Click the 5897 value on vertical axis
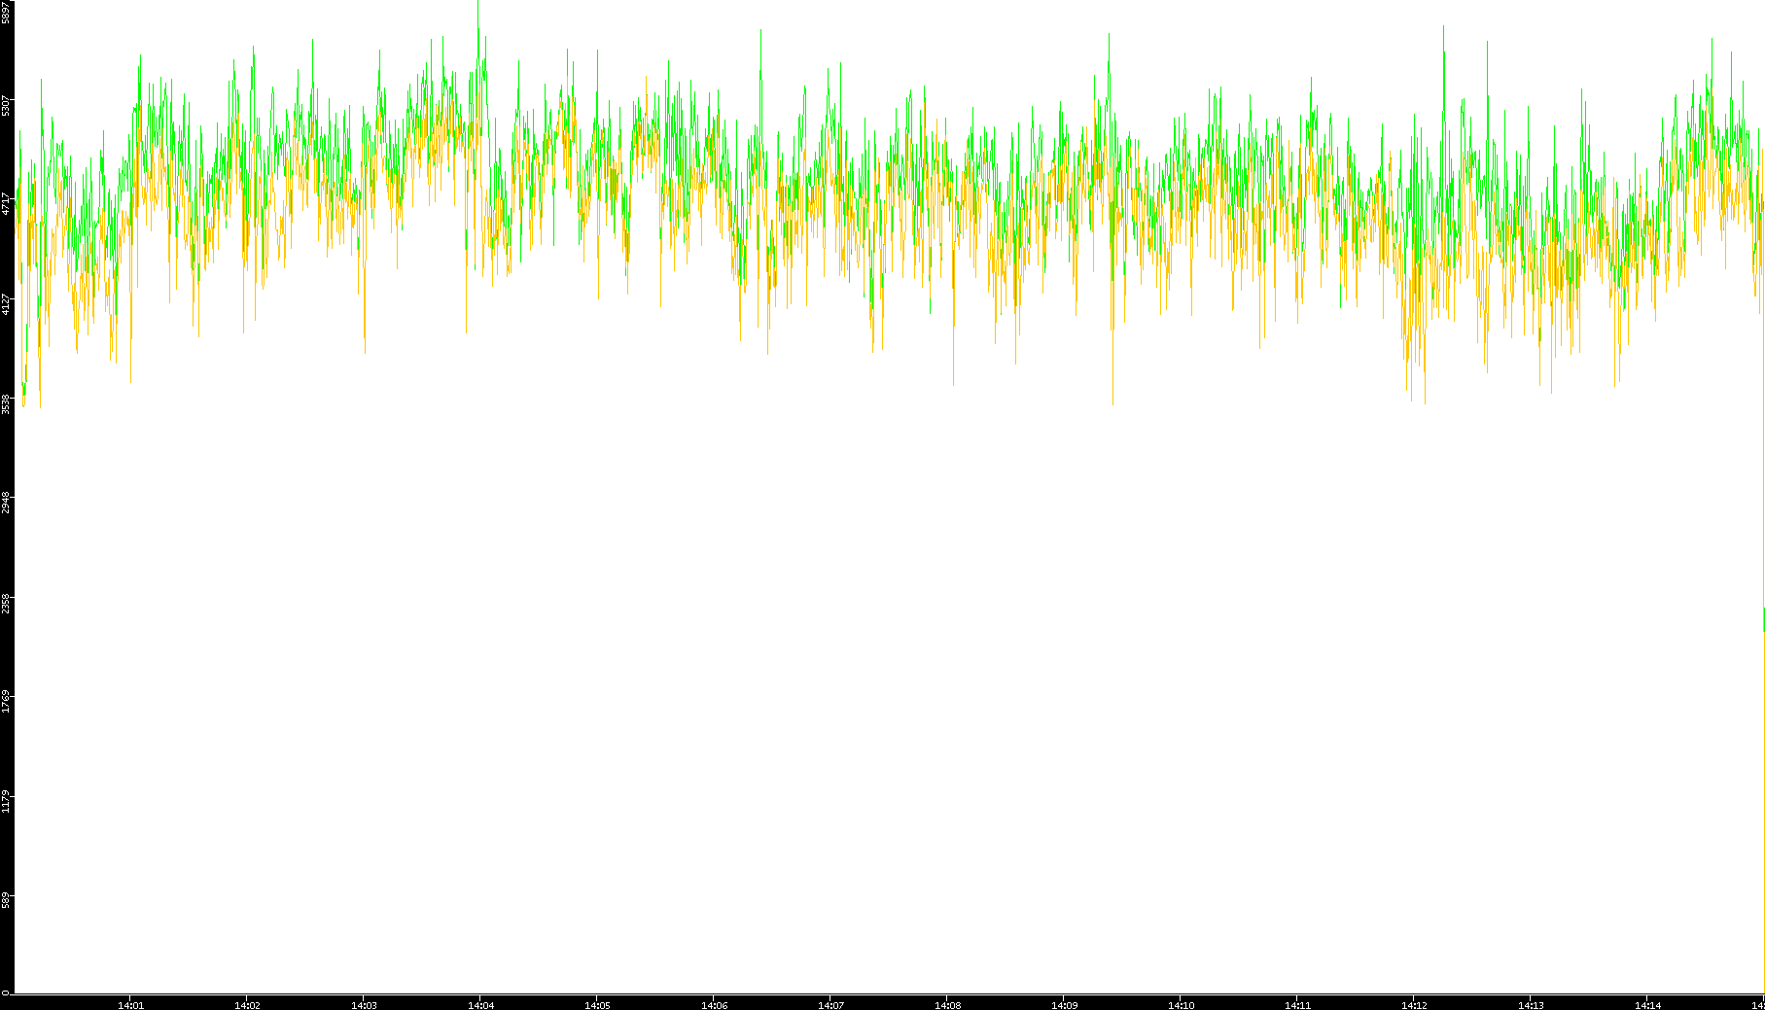Image resolution: width=1765 pixels, height=1010 pixels. pos(6,13)
